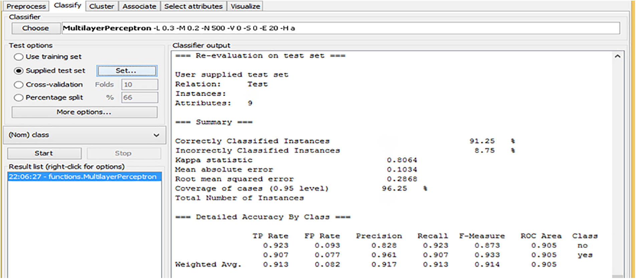Select the Supplied test set radio button

[x=19, y=71]
